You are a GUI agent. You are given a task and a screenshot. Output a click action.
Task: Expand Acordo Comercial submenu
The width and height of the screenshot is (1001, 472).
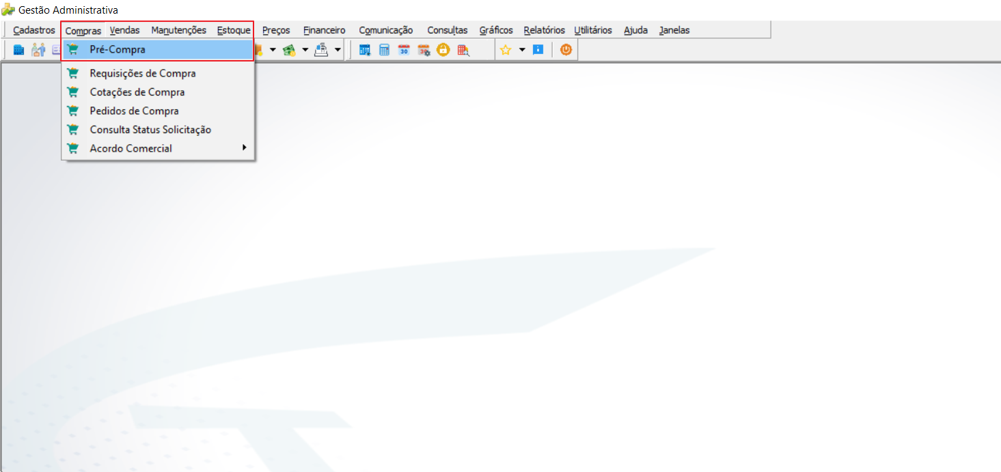coord(158,148)
